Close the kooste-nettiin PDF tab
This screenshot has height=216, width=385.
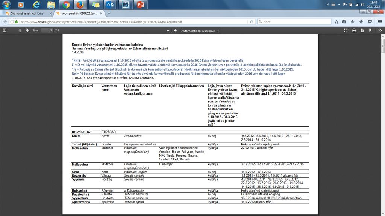[x=101, y=13]
